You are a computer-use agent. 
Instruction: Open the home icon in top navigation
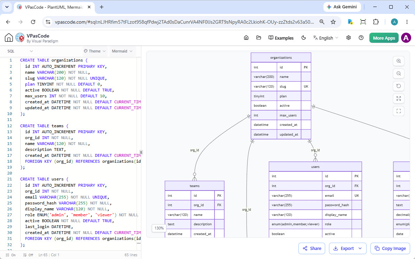(x=246, y=38)
